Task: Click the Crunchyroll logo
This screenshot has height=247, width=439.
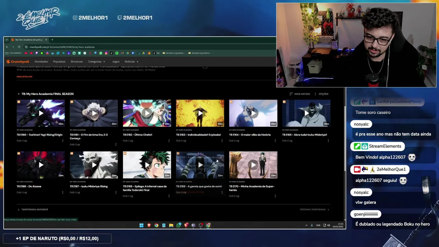Action: [18, 62]
